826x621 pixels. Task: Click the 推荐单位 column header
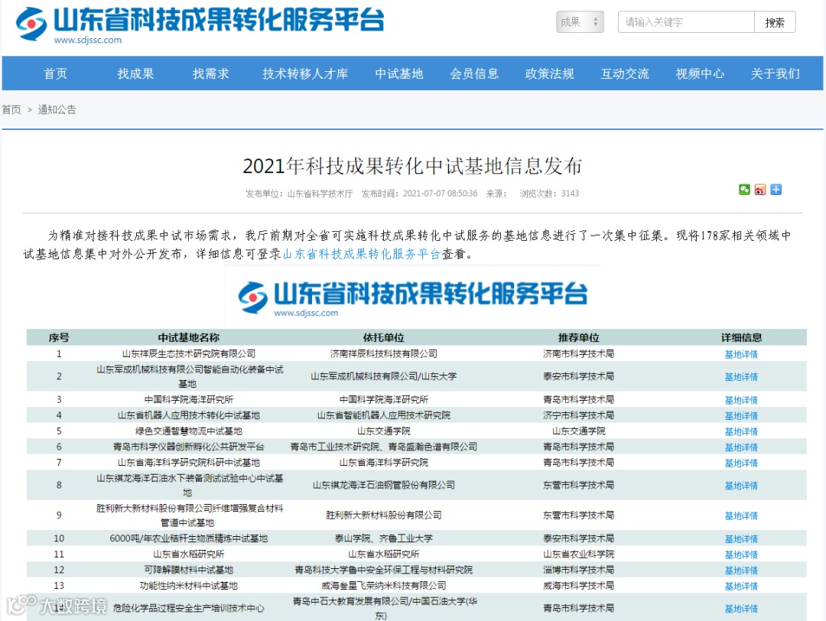coord(578,337)
